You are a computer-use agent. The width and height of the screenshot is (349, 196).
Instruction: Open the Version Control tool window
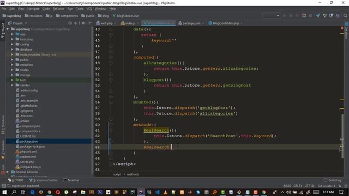coord(44,180)
